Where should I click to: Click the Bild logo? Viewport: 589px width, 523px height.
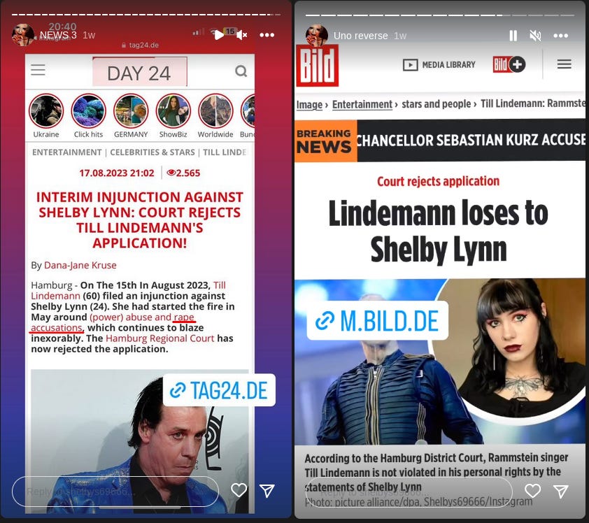pos(318,65)
